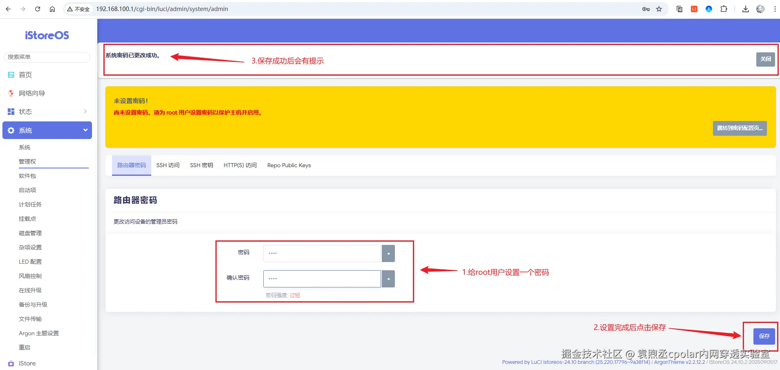Open the browser downloads icon
Screen dimensions: 780x370
pyautogui.click(x=746, y=9)
